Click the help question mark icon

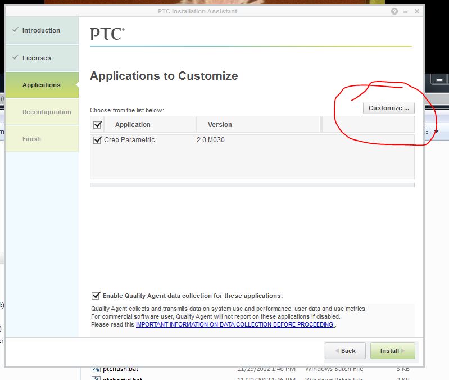(394, 11)
